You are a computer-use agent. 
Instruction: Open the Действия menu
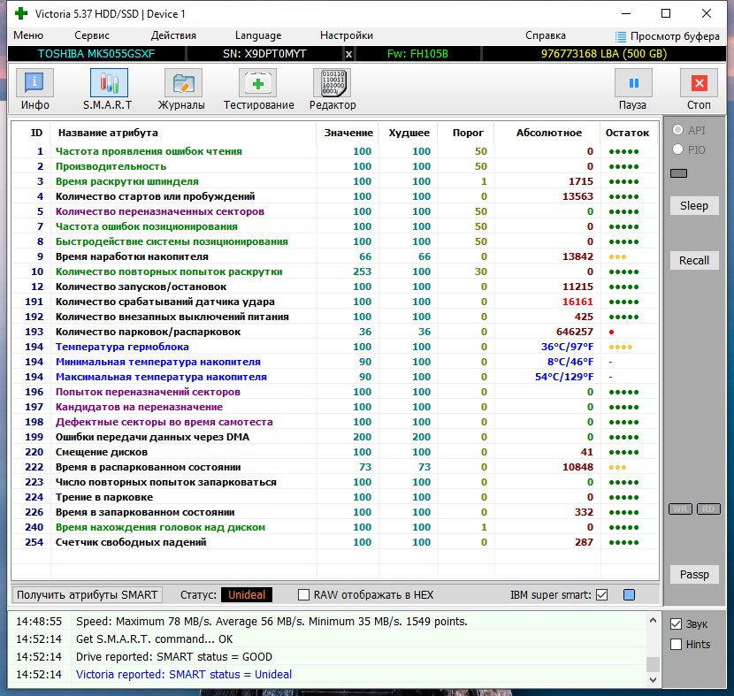tap(173, 35)
